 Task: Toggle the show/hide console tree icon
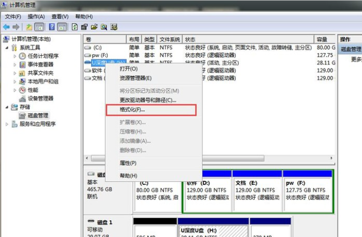(39, 27)
